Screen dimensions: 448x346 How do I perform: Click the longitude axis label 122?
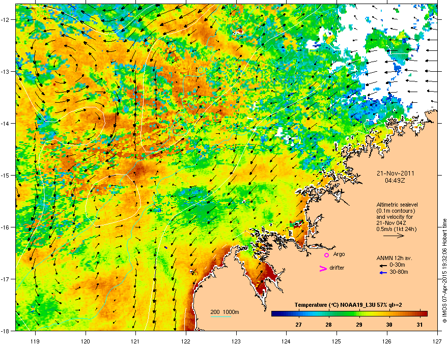[186, 341]
